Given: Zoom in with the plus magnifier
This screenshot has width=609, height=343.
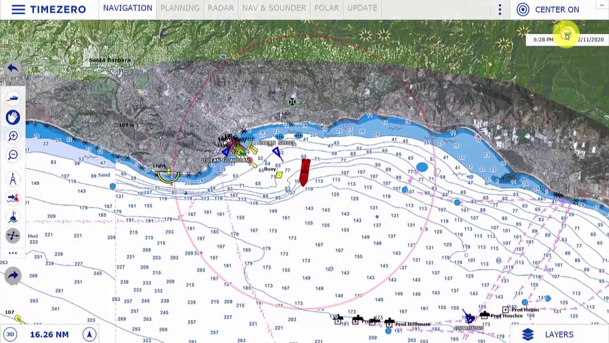Looking at the screenshot, I should click(13, 136).
